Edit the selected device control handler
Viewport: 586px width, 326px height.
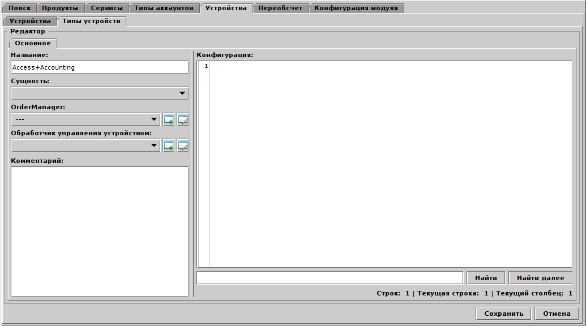coord(182,145)
